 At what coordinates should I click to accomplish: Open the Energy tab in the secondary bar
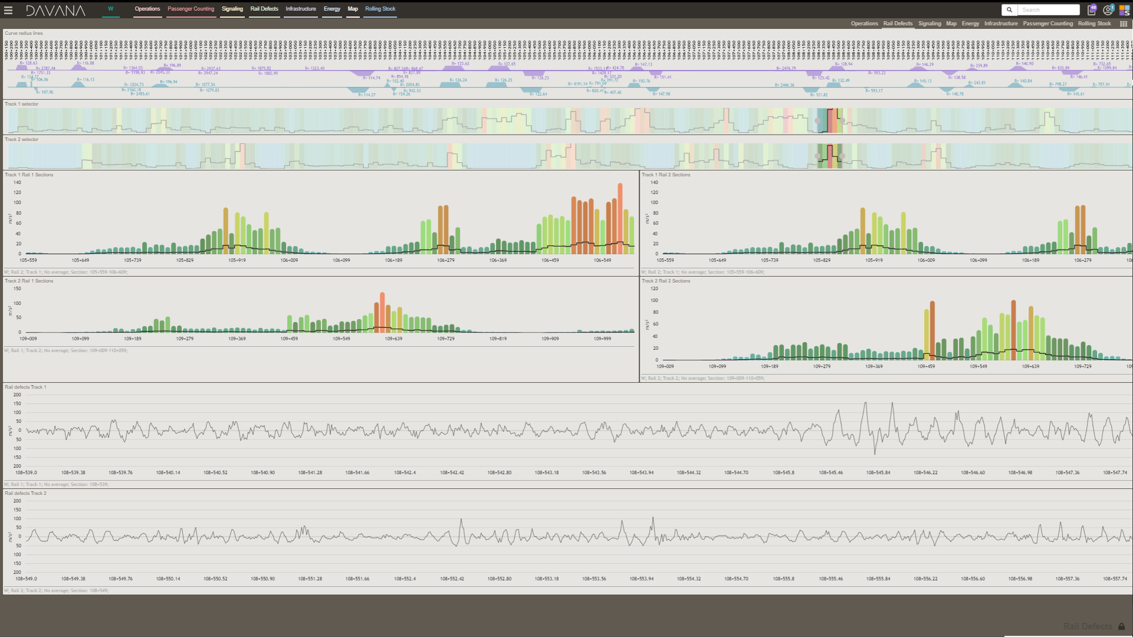click(970, 24)
